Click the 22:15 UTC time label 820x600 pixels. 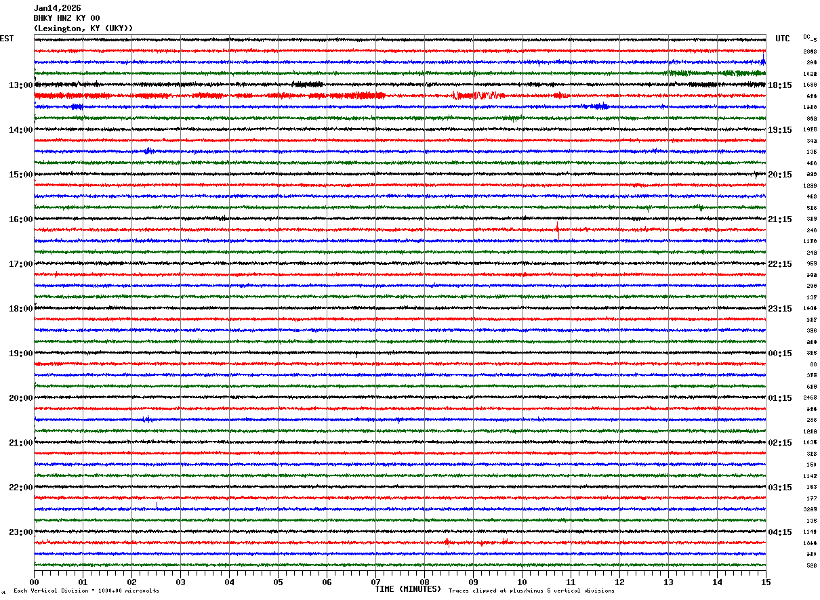(x=780, y=264)
